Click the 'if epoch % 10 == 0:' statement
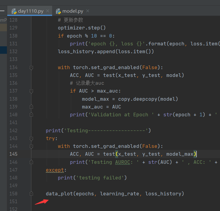Viewport: 220px width, 211px height. click(86, 36)
